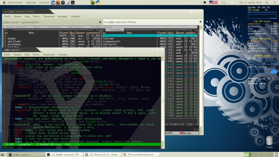This screenshot has width=279, height=157.
Task: Open Вкладки menu in the mc terminal
Action: [x=62, y=16]
